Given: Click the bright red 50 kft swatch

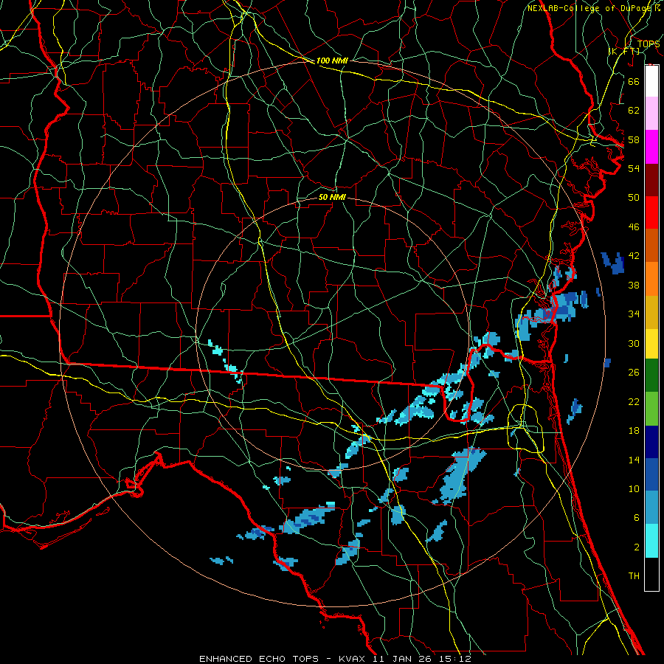Looking at the screenshot, I should [651, 212].
